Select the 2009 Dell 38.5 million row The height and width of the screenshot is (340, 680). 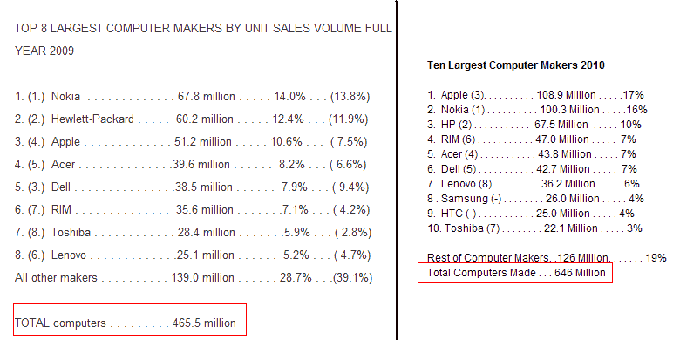pos(192,187)
